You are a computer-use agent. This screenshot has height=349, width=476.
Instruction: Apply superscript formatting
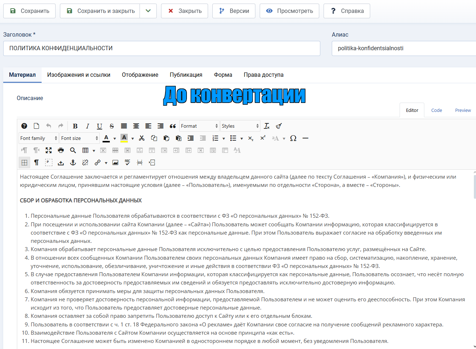tap(263, 138)
